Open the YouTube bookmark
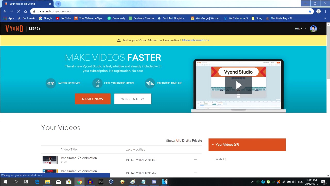 (x=63, y=18)
